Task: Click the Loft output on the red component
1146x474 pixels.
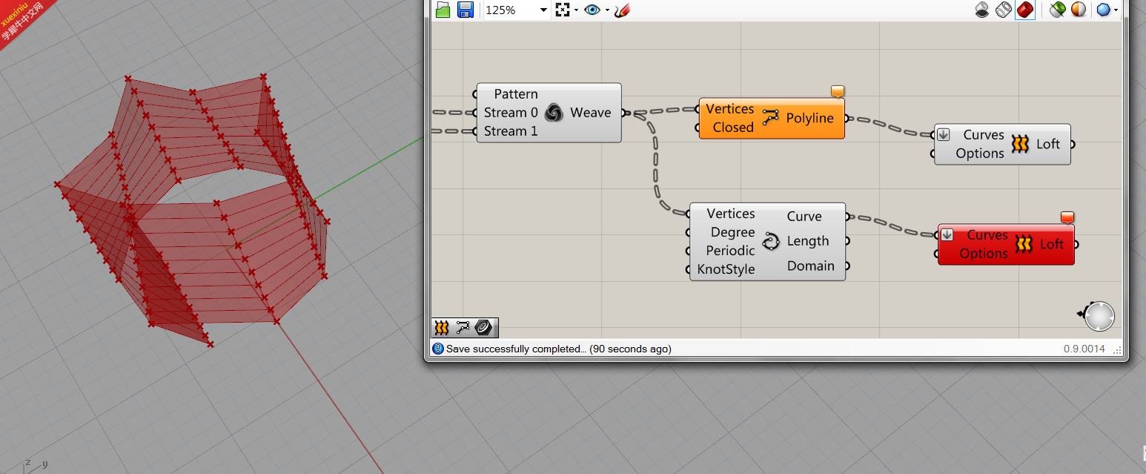Action: tap(1052, 244)
